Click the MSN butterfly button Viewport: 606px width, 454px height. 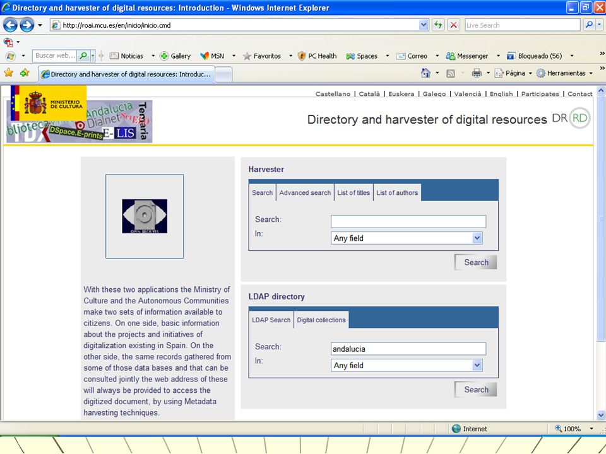(x=212, y=56)
